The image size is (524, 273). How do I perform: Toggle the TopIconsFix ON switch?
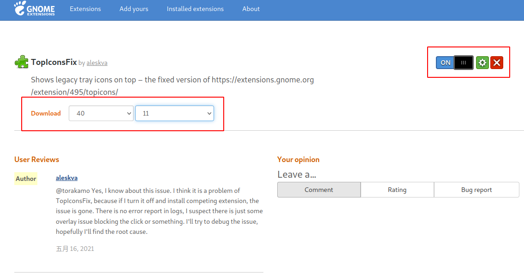coord(454,63)
